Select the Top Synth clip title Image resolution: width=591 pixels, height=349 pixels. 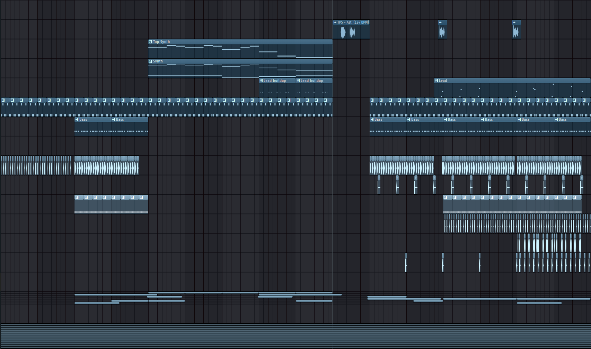(161, 42)
